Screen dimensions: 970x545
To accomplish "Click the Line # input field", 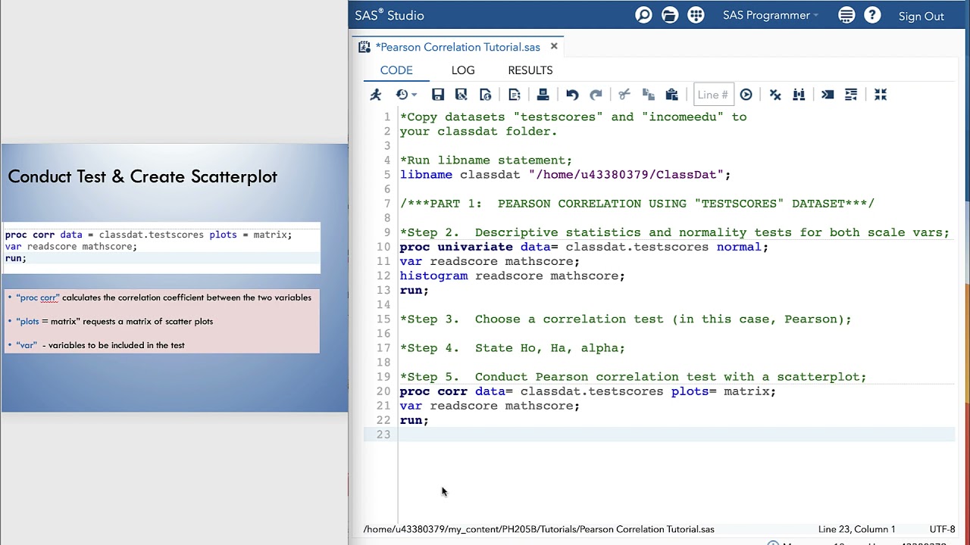I will click(x=713, y=95).
